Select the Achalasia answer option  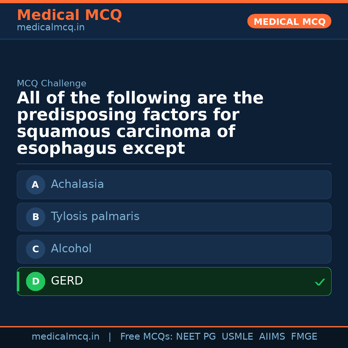tap(174, 185)
